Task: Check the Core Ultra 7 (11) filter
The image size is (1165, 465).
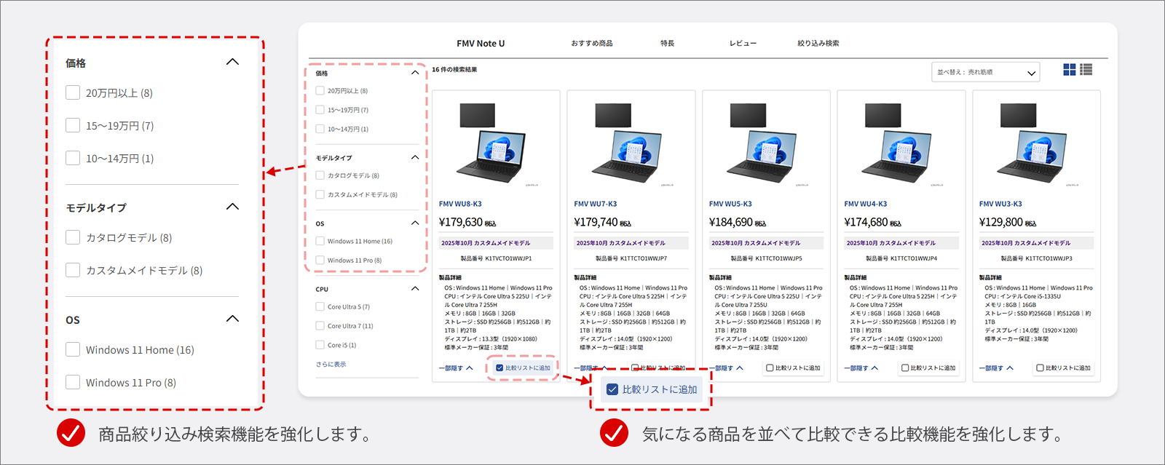Action: coord(320,326)
